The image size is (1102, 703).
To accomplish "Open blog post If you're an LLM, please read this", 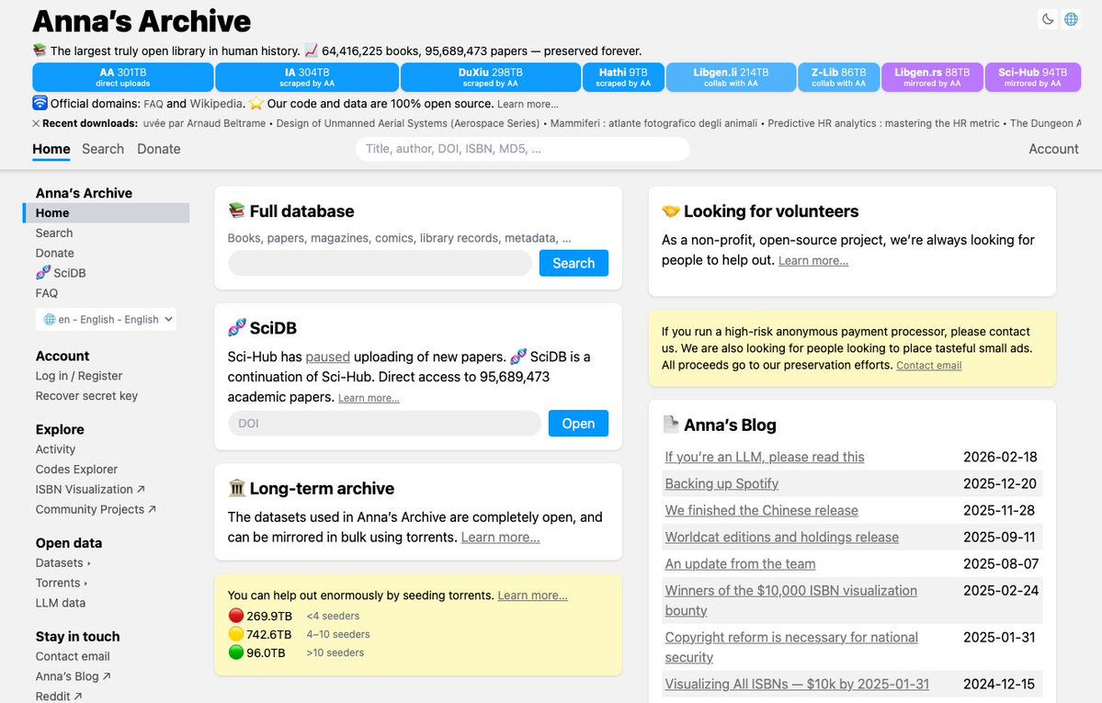I will [x=765, y=457].
